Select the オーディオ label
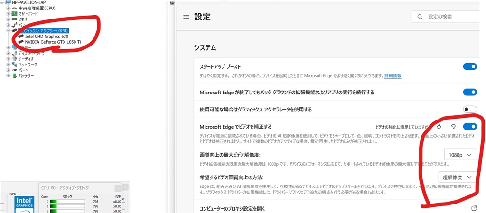 pyautogui.click(x=26, y=59)
